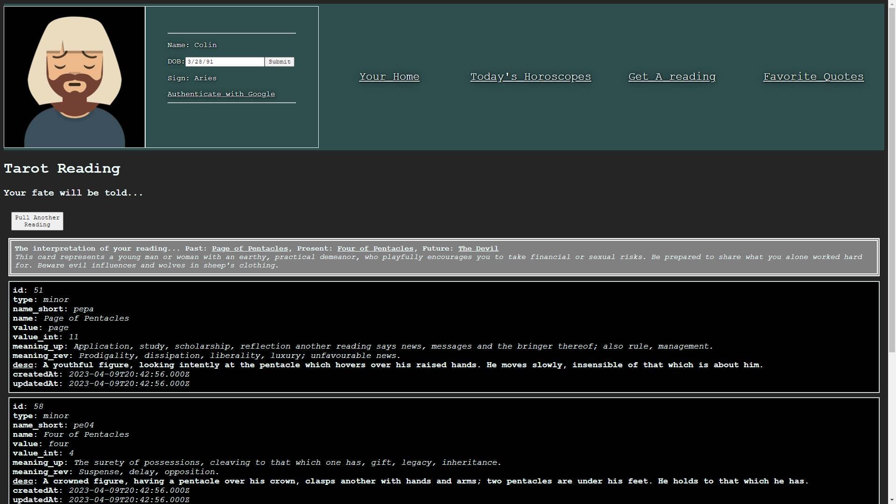The width and height of the screenshot is (896, 504).
Task: Open Today's Horoscopes page
Action: click(x=531, y=77)
